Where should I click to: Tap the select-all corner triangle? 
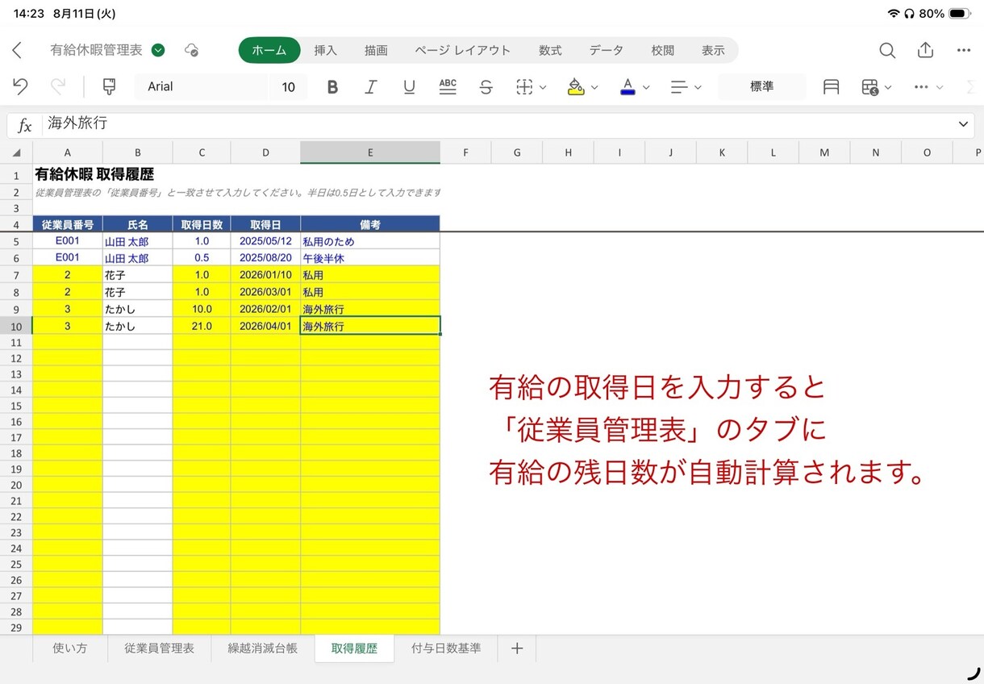pyautogui.click(x=16, y=152)
